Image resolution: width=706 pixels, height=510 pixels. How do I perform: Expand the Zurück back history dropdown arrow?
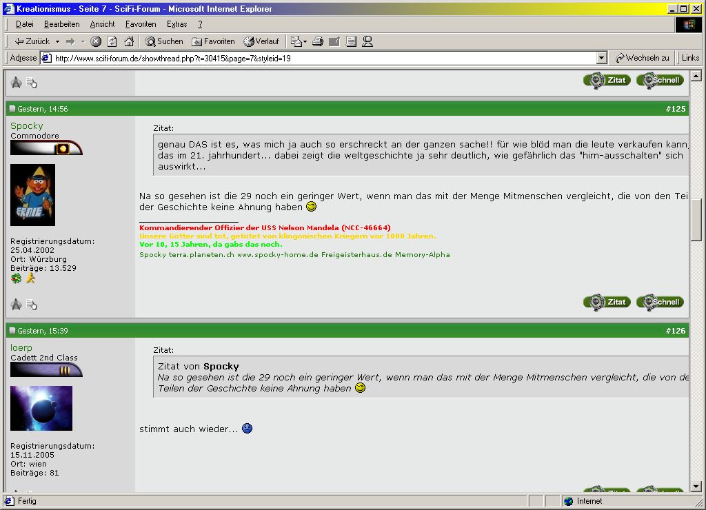(x=57, y=41)
